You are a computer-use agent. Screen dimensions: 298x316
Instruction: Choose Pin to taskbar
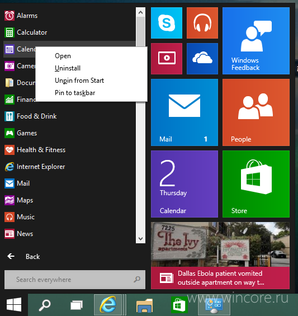pos(75,93)
